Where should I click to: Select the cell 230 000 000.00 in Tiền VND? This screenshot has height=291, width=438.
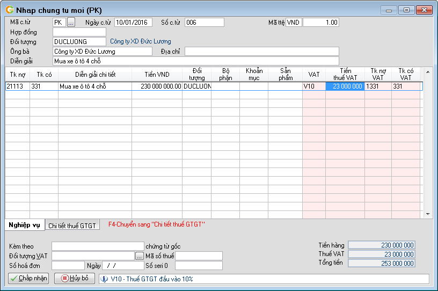click(157, 86)
